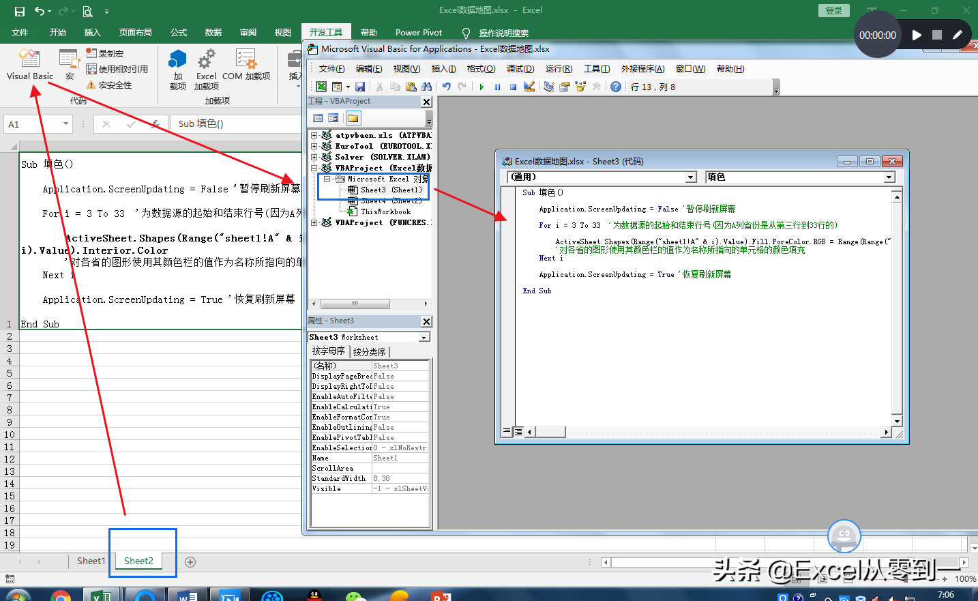Click the Copy icon in VBA toolbar
This screenshot has height=601, width=978.
tap(395, 87)
